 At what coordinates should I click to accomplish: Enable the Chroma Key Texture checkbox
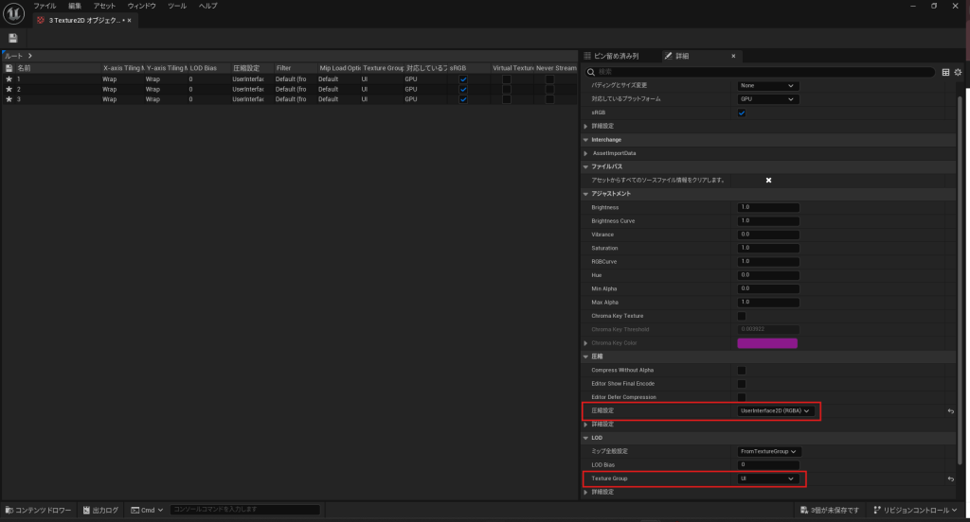(x=742, y=316)
